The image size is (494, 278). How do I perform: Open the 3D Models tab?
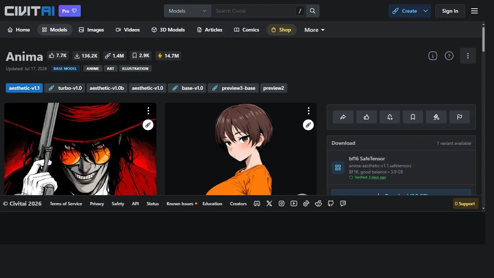tap(168, 30)
